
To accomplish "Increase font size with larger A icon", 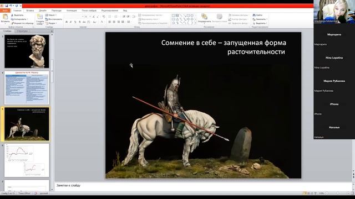I will (94, 17).
